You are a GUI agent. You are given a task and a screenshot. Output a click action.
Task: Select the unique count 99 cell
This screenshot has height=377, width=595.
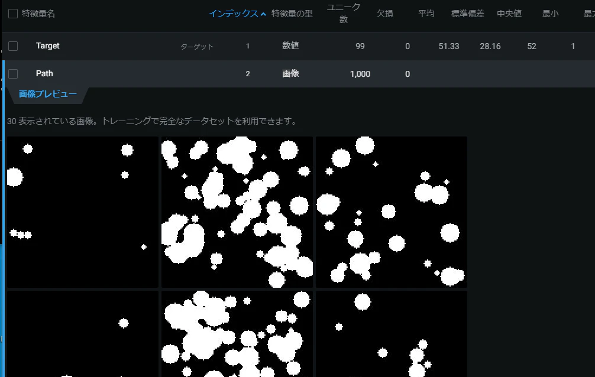coord(360,46)
